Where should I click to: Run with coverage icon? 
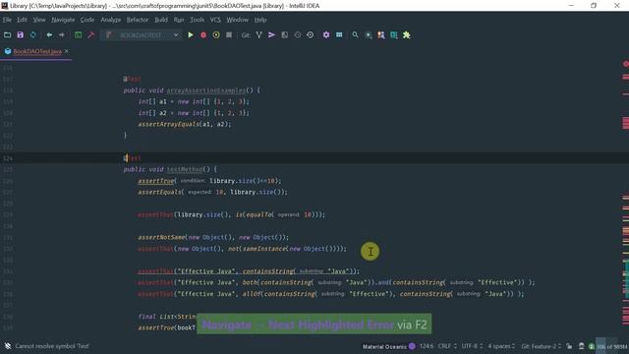tap(216, 35)
